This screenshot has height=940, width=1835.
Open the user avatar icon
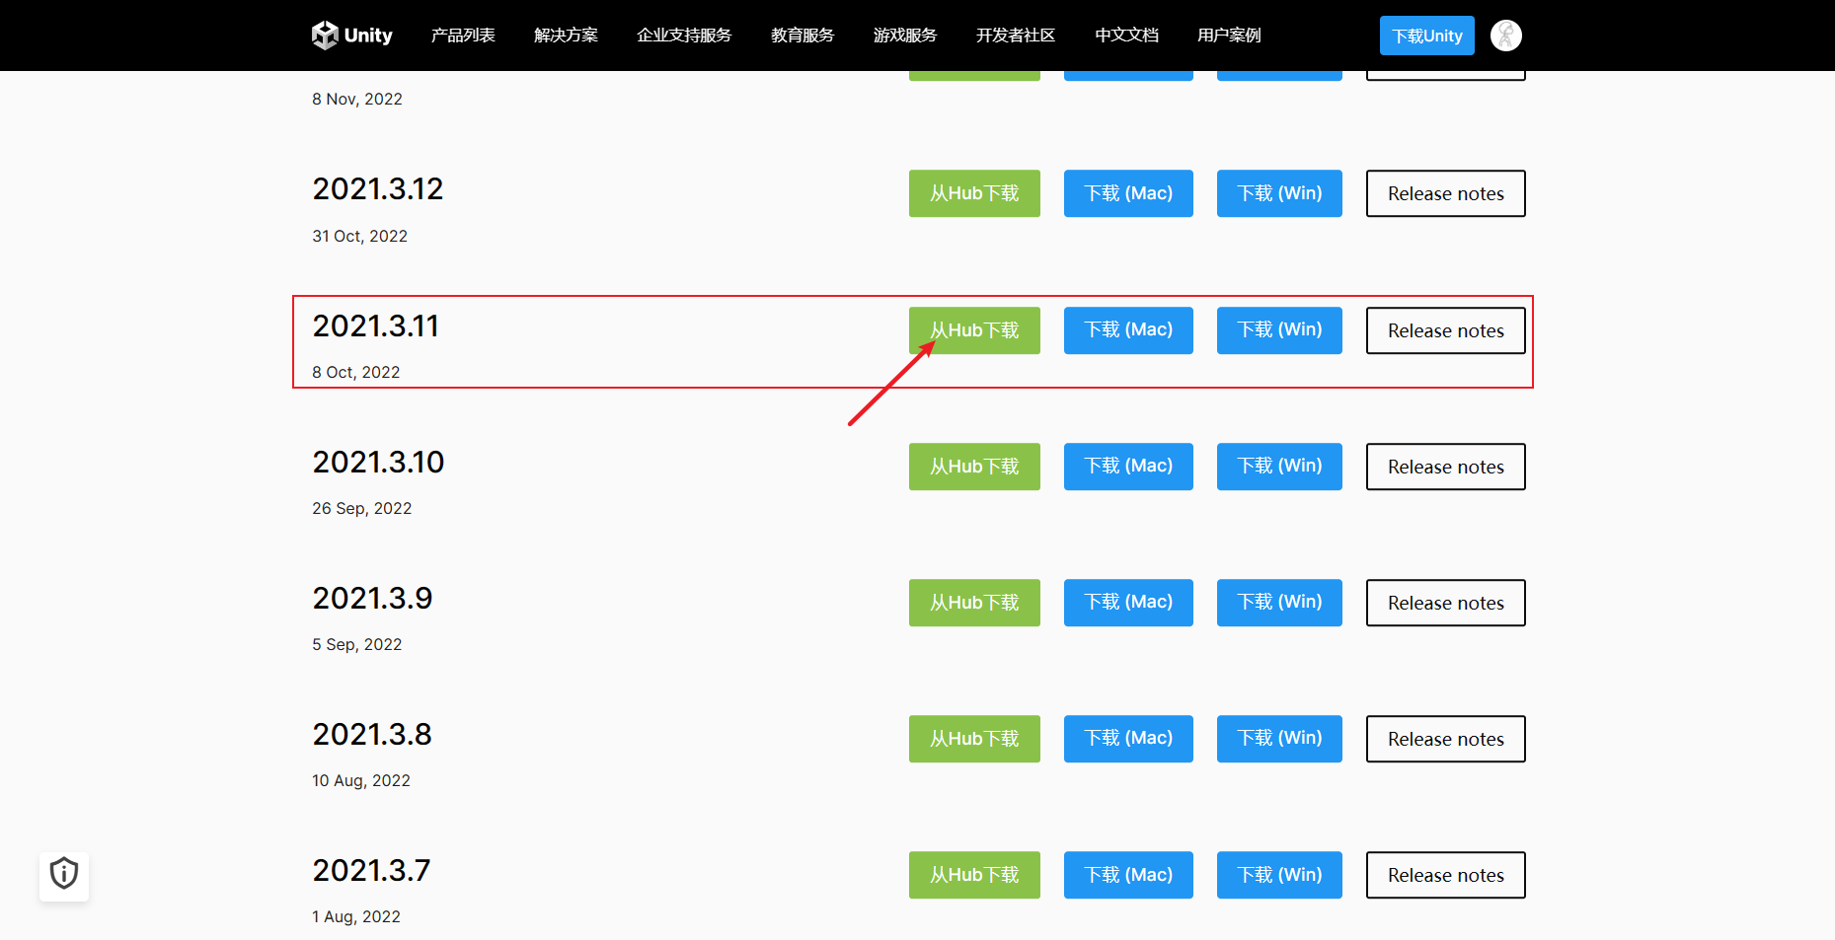coord(1505,36)
